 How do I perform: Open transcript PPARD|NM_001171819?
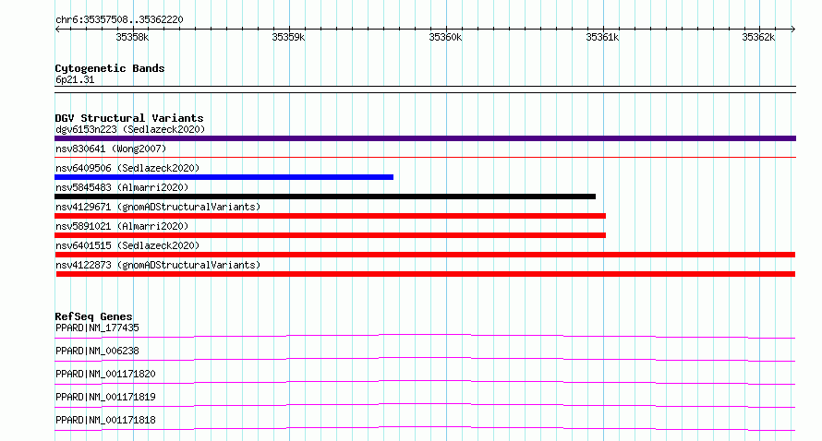[x=105, y=397]
